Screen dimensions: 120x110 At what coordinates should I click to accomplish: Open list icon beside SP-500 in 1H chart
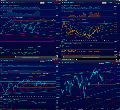tap(10, 61)
